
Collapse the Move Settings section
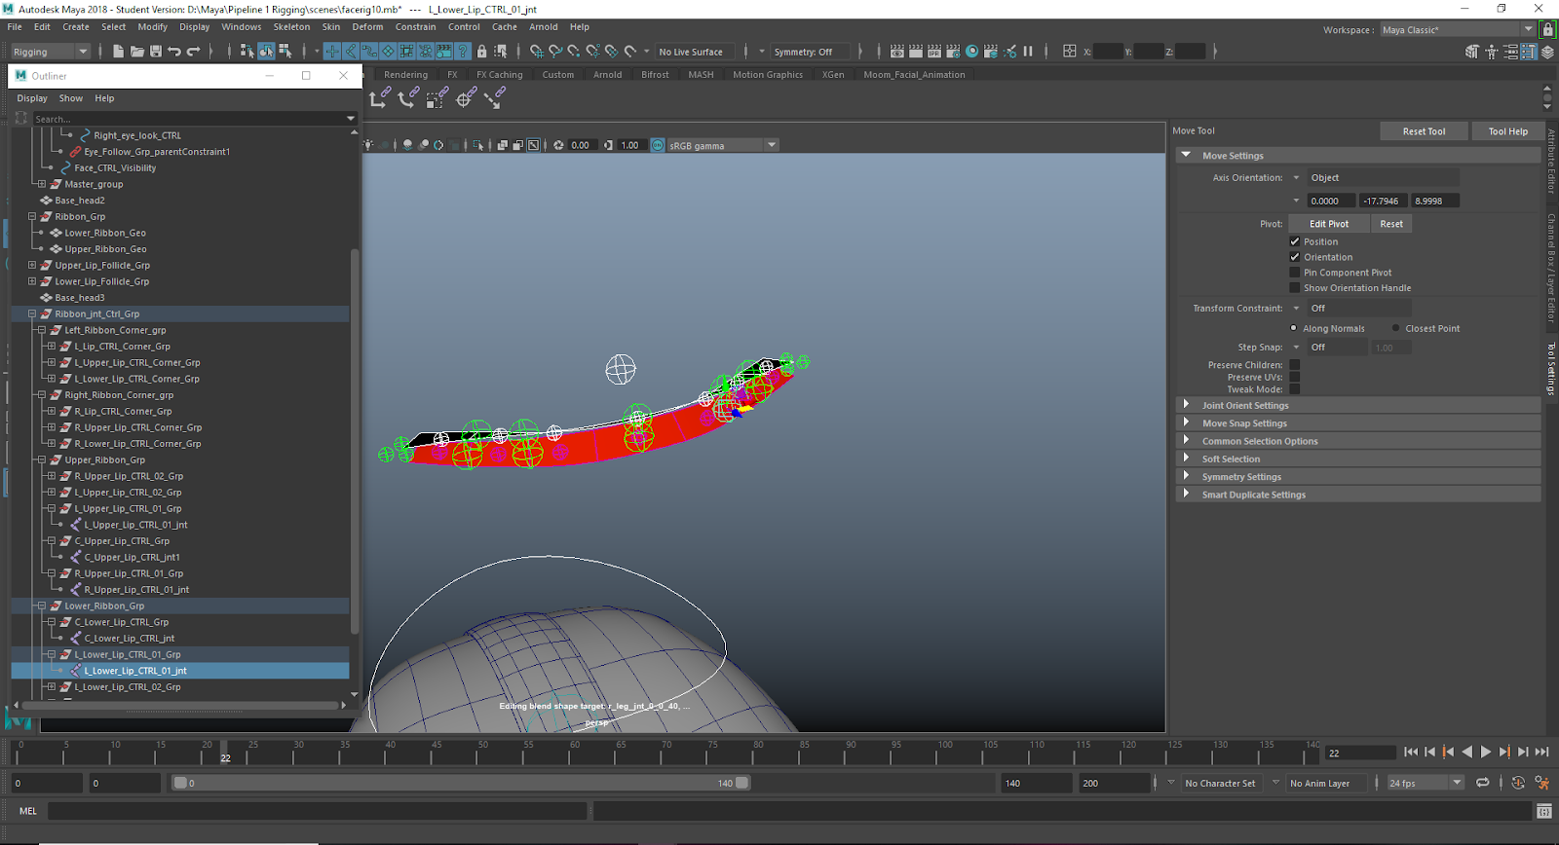(1186, 155)
